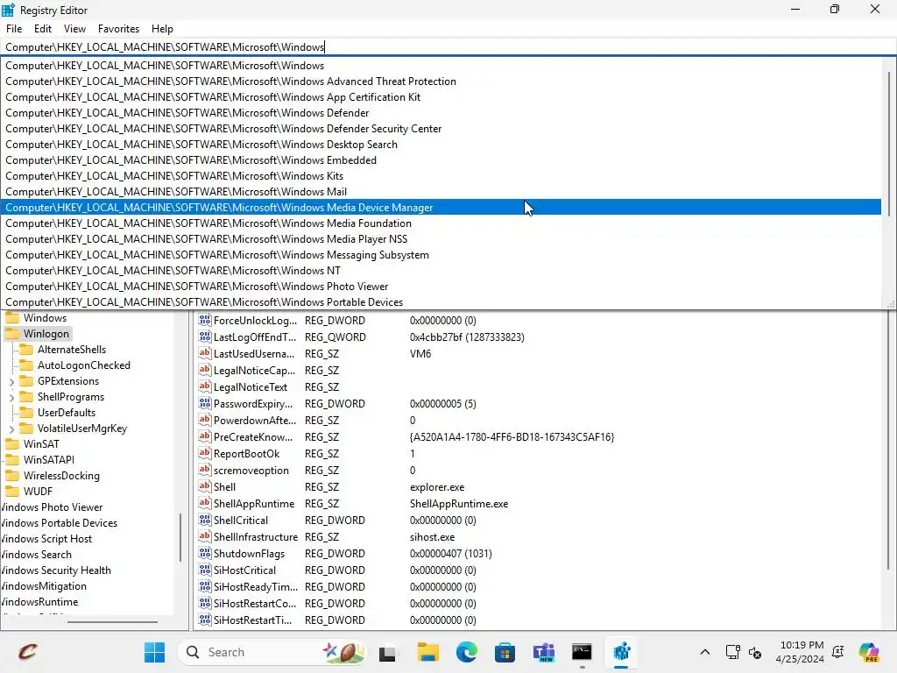Select the AutoLogonChecked folder icon
The width and height of the screenshot is (897, 673).
(x=26, y=365)
